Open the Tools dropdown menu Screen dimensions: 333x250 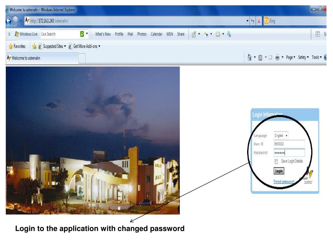coord(316,58)
